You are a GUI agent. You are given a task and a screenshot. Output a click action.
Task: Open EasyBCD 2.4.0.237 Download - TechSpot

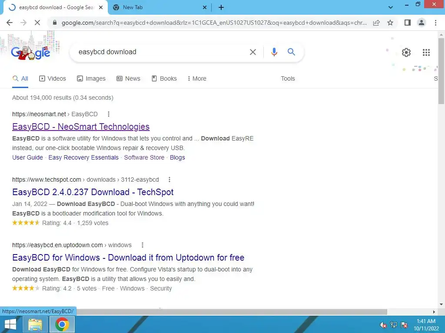point(93,192)
